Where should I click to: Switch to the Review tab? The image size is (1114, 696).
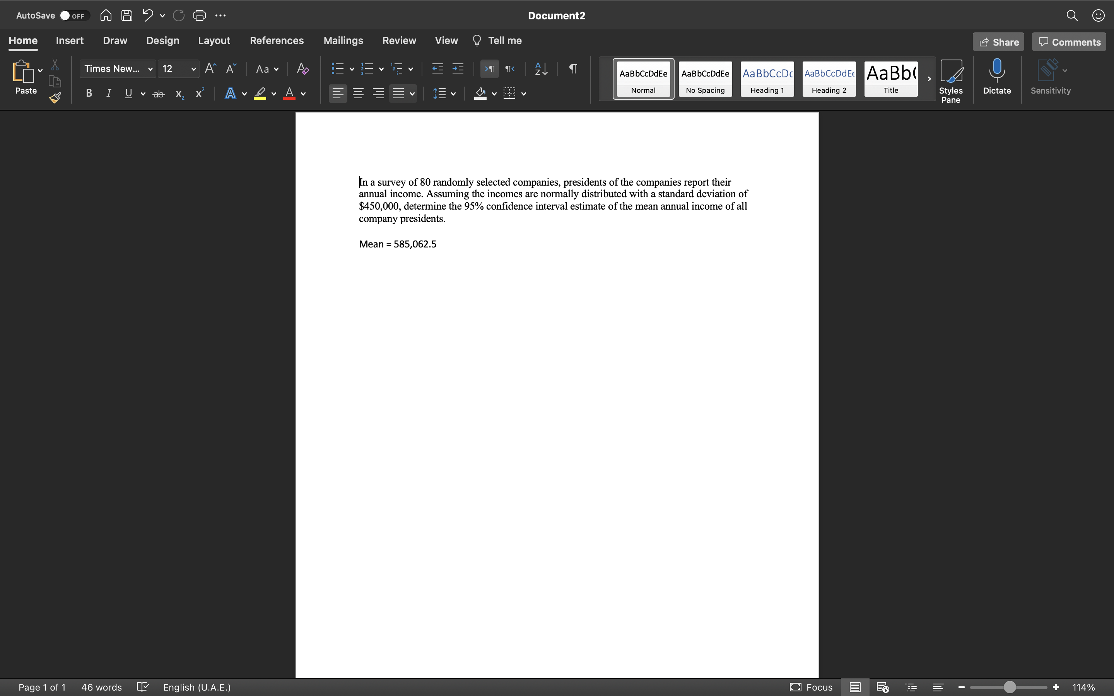click(399, 41)
